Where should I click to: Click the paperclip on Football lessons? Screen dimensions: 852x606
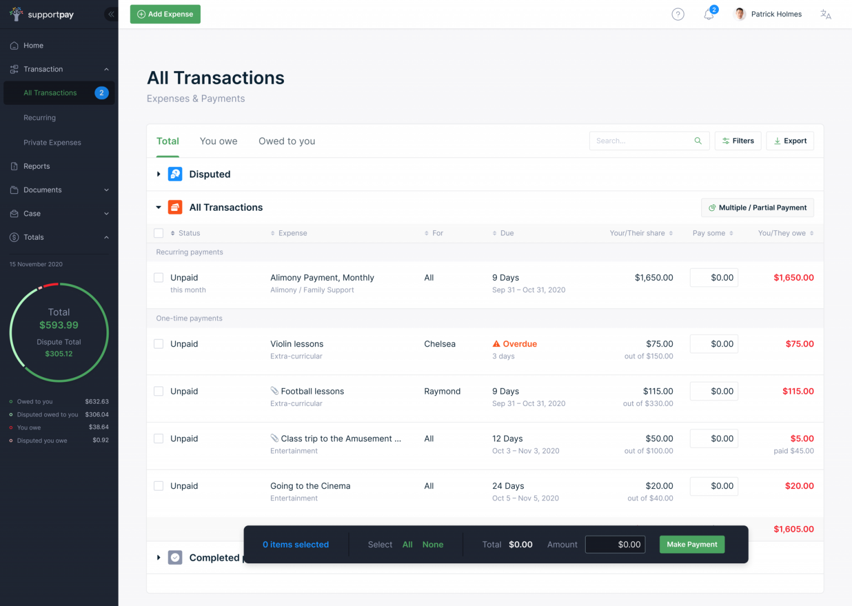[276, 391]
